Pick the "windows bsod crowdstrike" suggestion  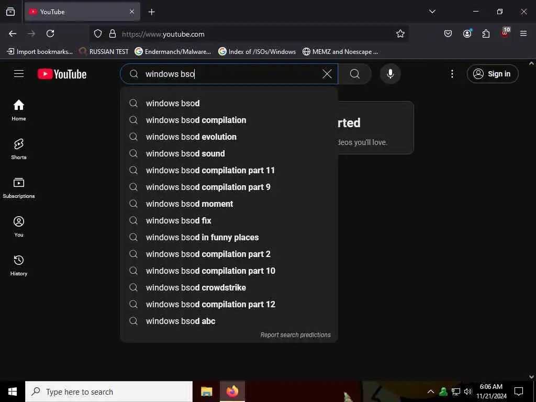point(229,287)
